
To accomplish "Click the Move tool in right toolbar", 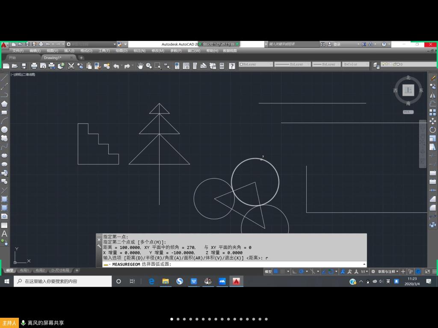I will 432,121.
